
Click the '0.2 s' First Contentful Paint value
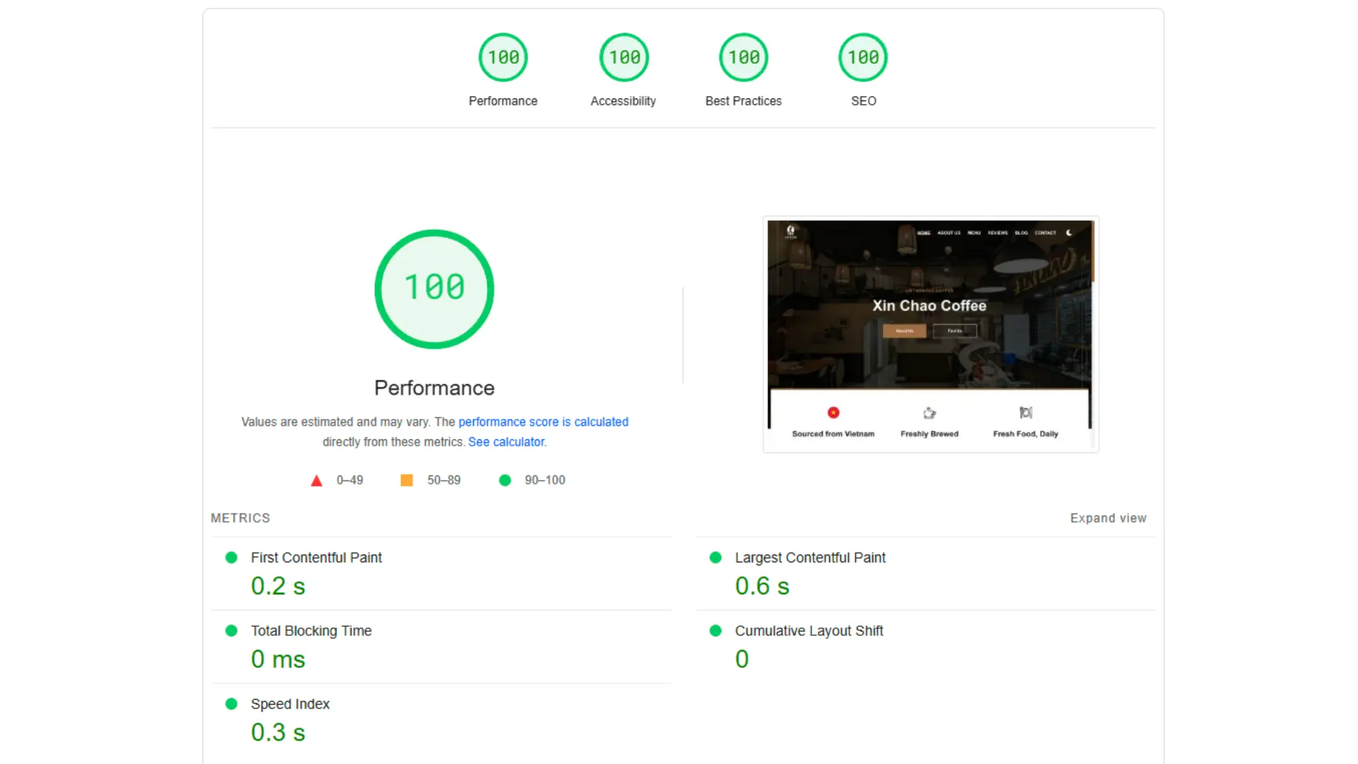pyautogui.click(x=278, y=586)
